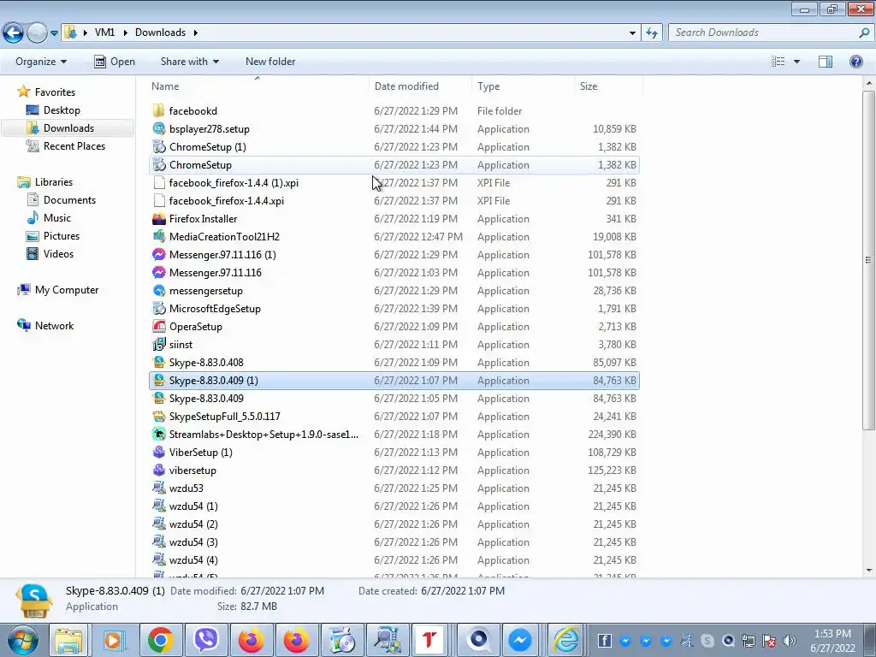Toggle the preview pane button
Viewport: 876px width, 657px height.
pyautogui.click(x=826, y=62)
